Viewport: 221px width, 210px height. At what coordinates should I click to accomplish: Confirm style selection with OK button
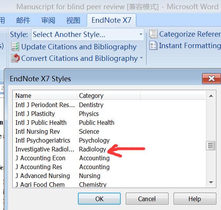tap(99, 198)
